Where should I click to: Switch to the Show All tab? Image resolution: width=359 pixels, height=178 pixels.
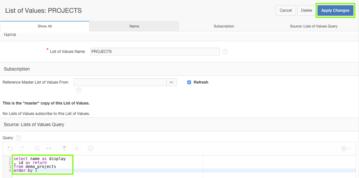point(45,26)
